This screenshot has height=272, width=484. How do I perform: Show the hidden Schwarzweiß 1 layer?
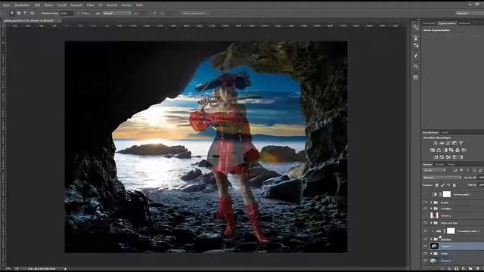click(x=425, y=194)
